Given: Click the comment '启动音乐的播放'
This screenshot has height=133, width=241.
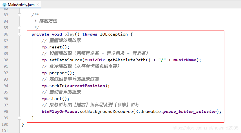Looking at the screenshot, I should tap(65, 92).
